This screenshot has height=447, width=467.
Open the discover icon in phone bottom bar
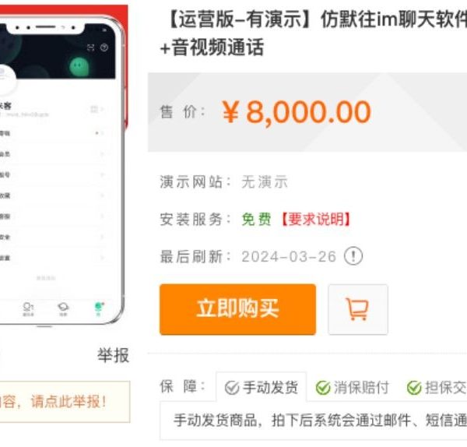point(63,309)
